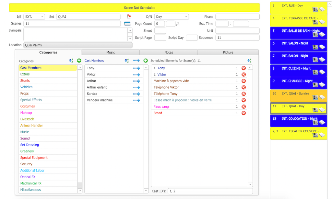Select Special Effects in Categories list
332x199 pixels.
point(31,100)
